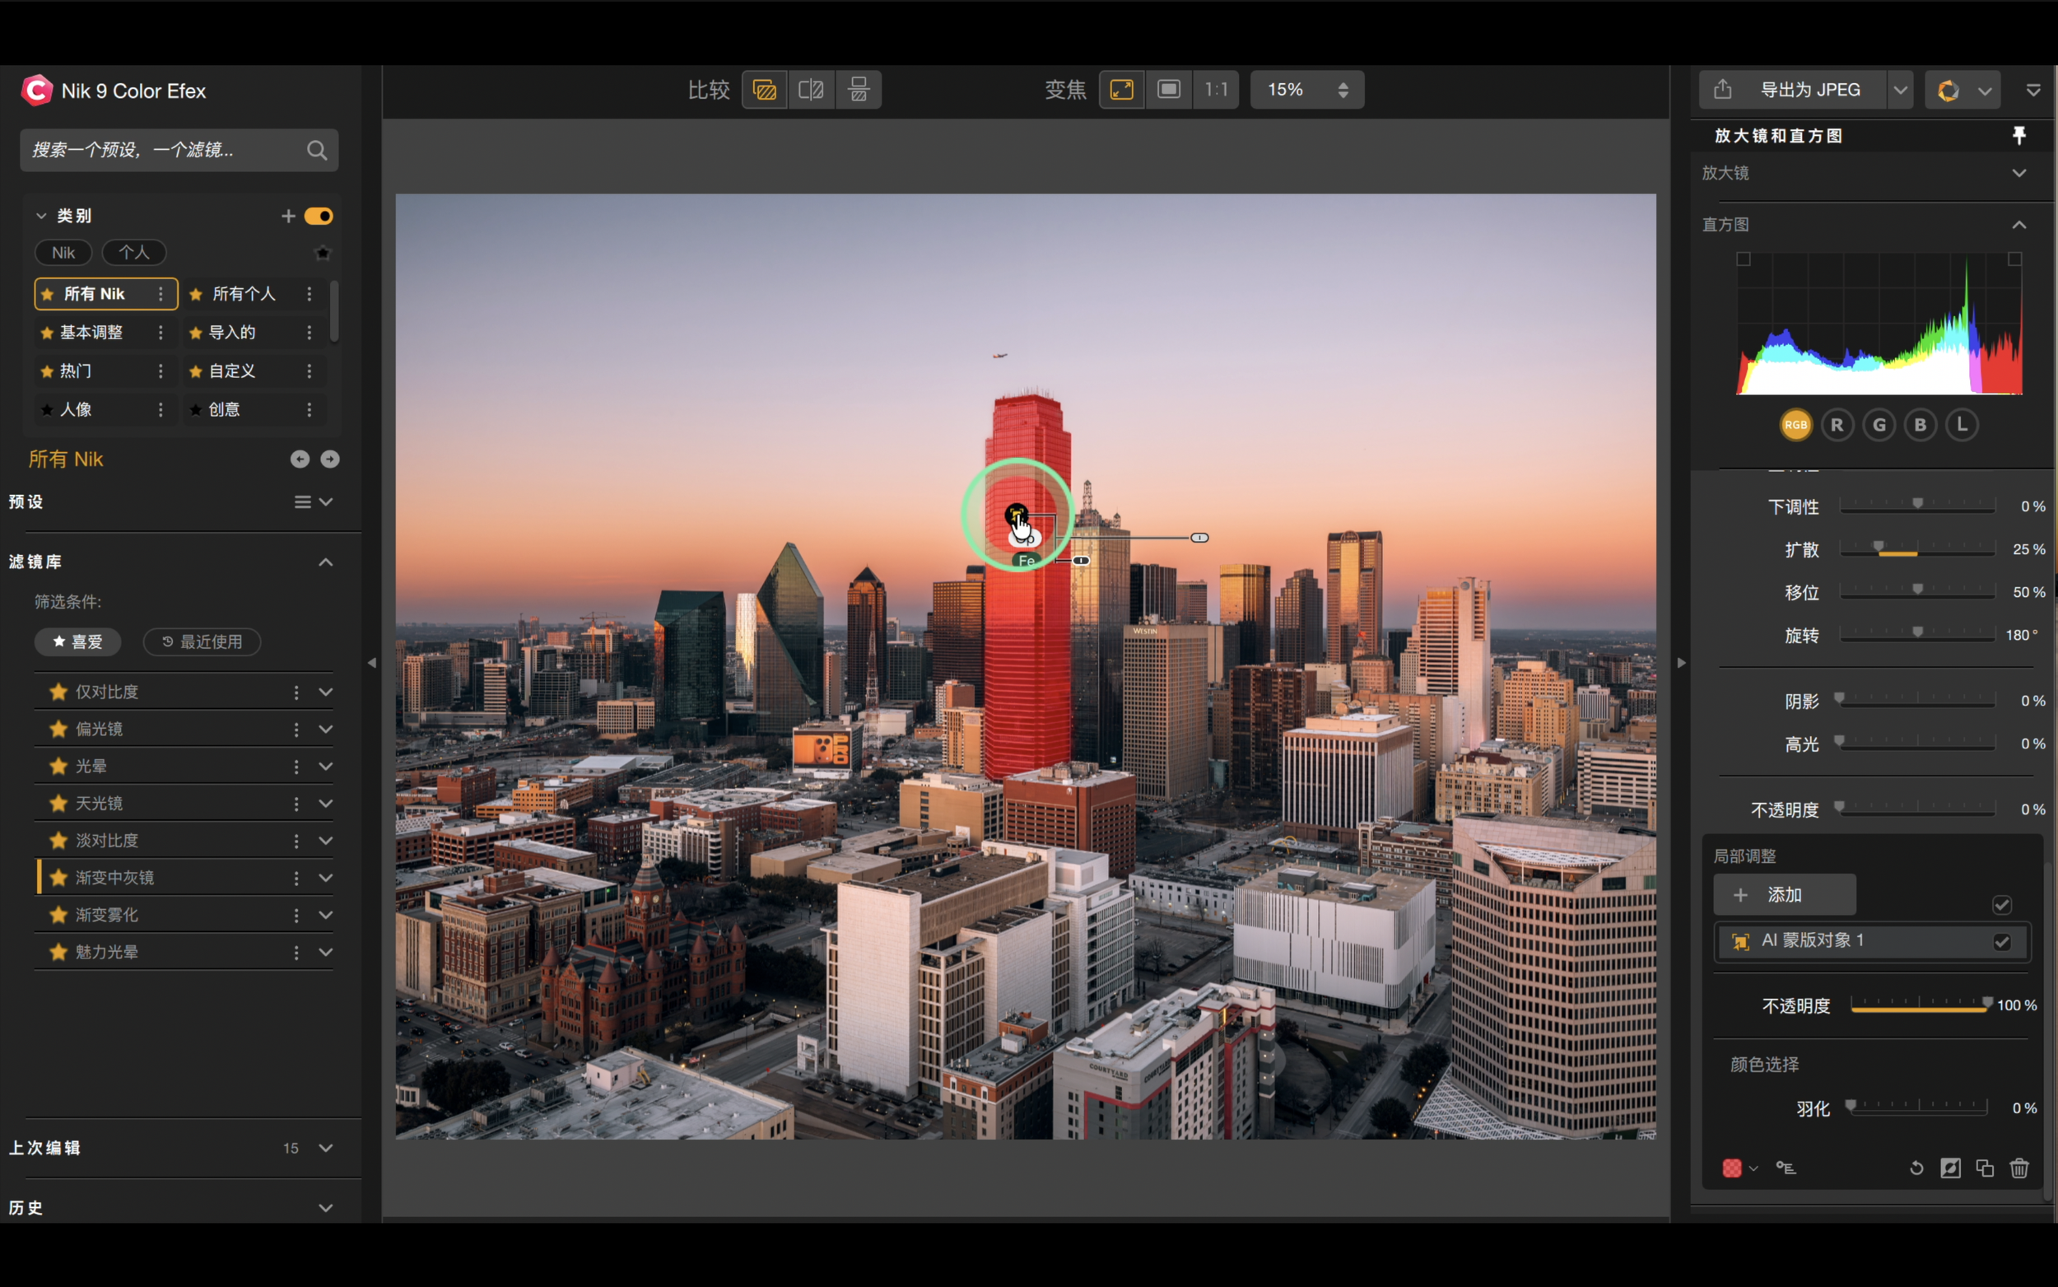Open options menu for 渐变中灰镜 filter
Viewport: 2058px width, 1287px height.
pyautogui.click(x=296, y=878)
